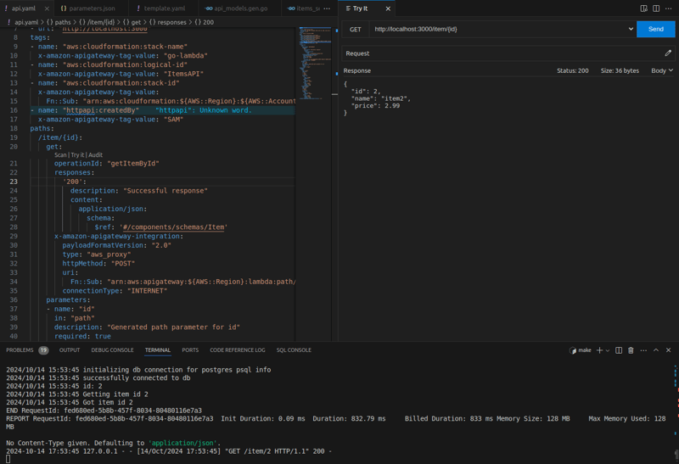Close the api.yaml editor tab
679x464 pixels.
click(x=47, y=8)
